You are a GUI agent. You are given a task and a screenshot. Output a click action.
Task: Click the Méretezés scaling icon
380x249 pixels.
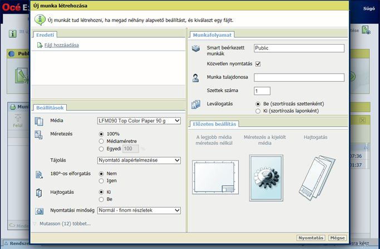click(x=38, y=135)
